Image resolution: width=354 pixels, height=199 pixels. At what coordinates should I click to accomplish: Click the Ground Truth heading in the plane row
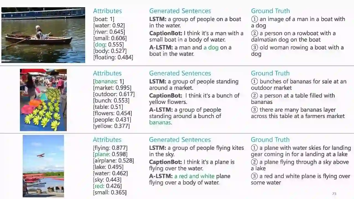270,140
